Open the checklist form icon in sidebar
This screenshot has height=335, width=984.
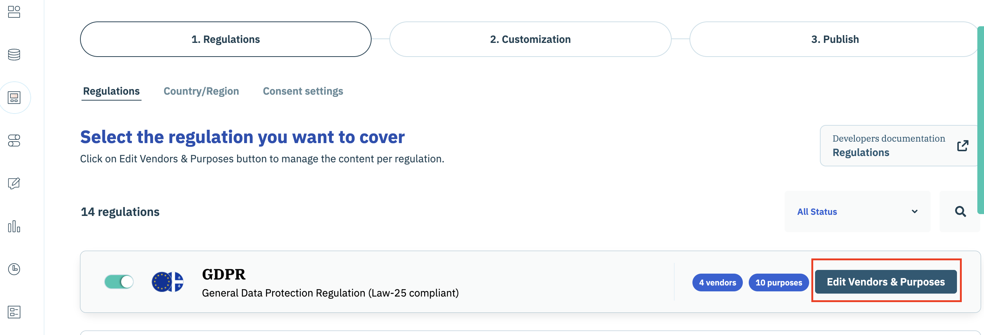point(14,312)
